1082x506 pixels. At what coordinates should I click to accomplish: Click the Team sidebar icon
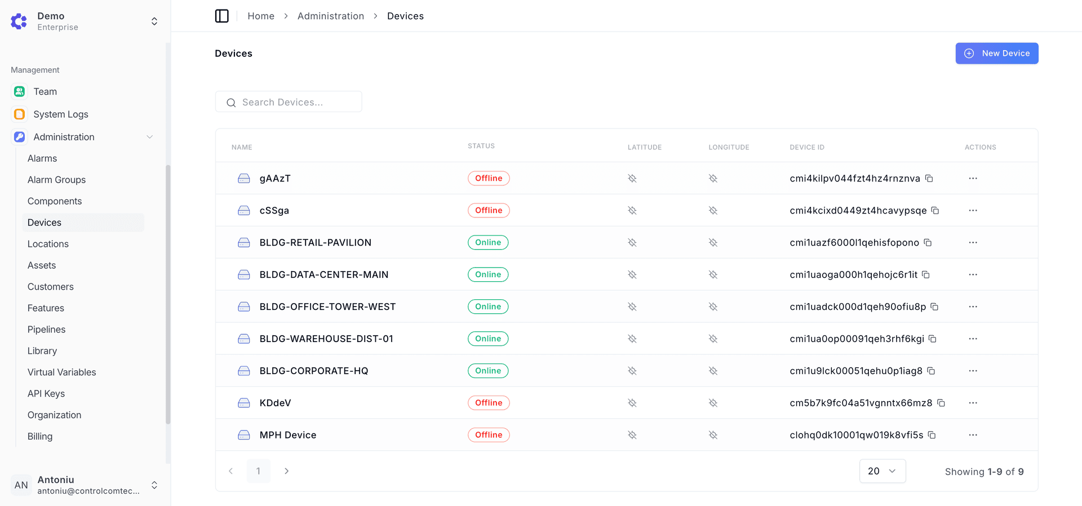pos(20,91)
